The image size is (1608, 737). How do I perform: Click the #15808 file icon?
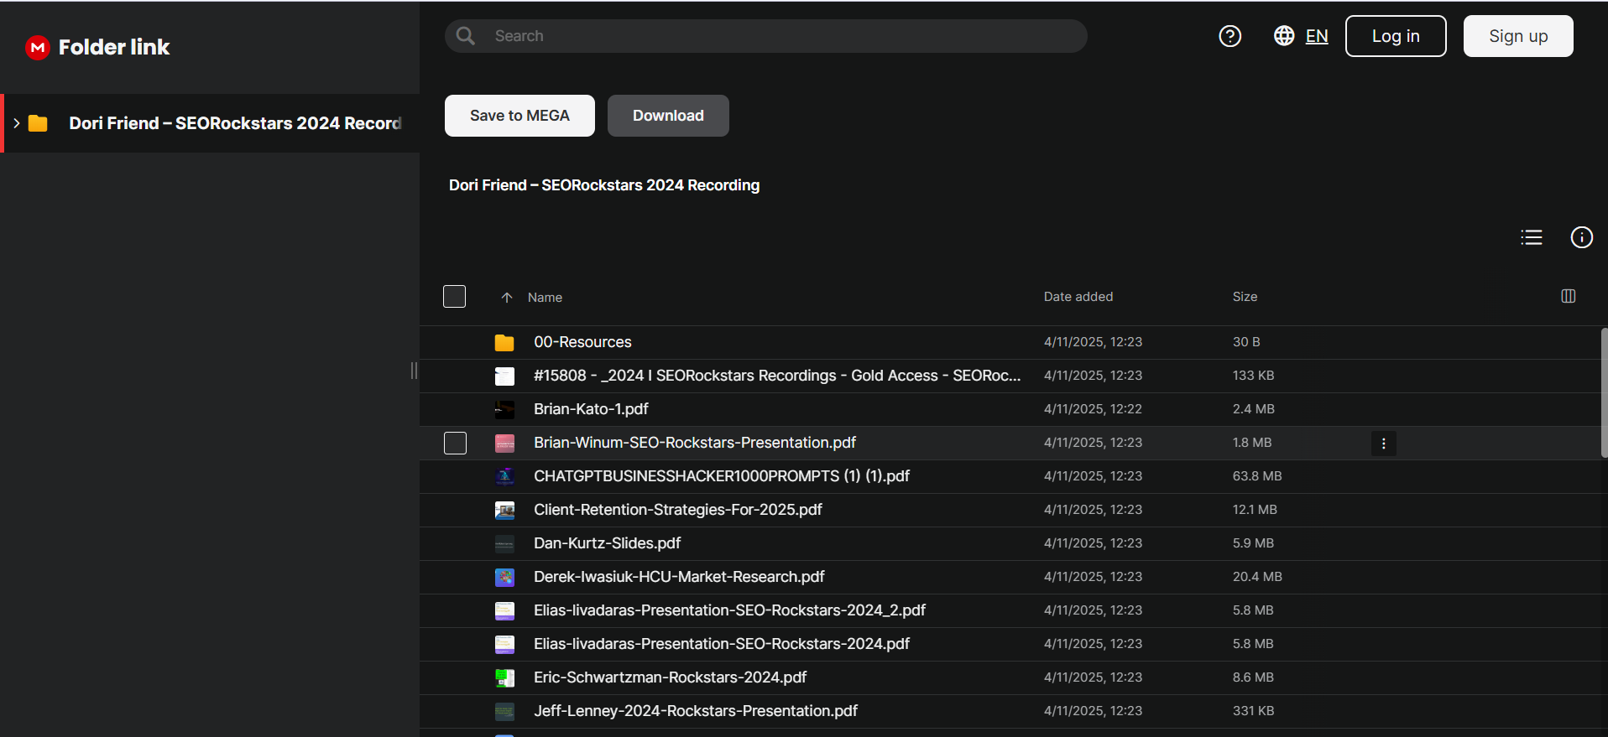point(504,376)
